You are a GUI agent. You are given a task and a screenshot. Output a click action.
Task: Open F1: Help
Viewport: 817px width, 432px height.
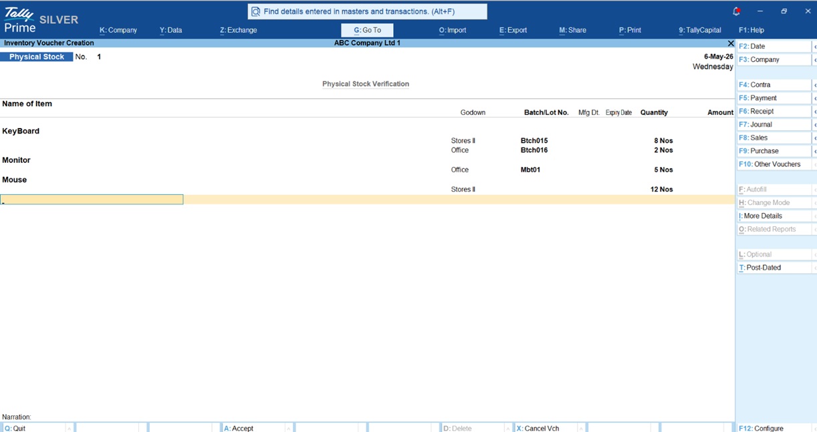pos(751,30)
